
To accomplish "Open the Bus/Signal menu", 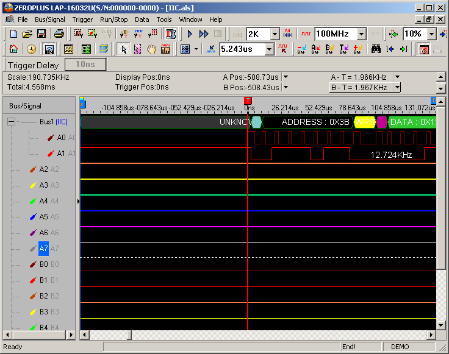I will coord(50,19).
